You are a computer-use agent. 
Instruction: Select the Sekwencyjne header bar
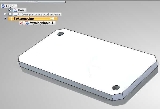(33, 19)
